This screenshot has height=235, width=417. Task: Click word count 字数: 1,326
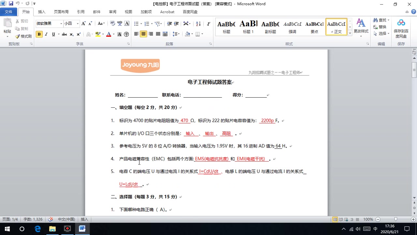pyautogui.click(x=33, y=219)
